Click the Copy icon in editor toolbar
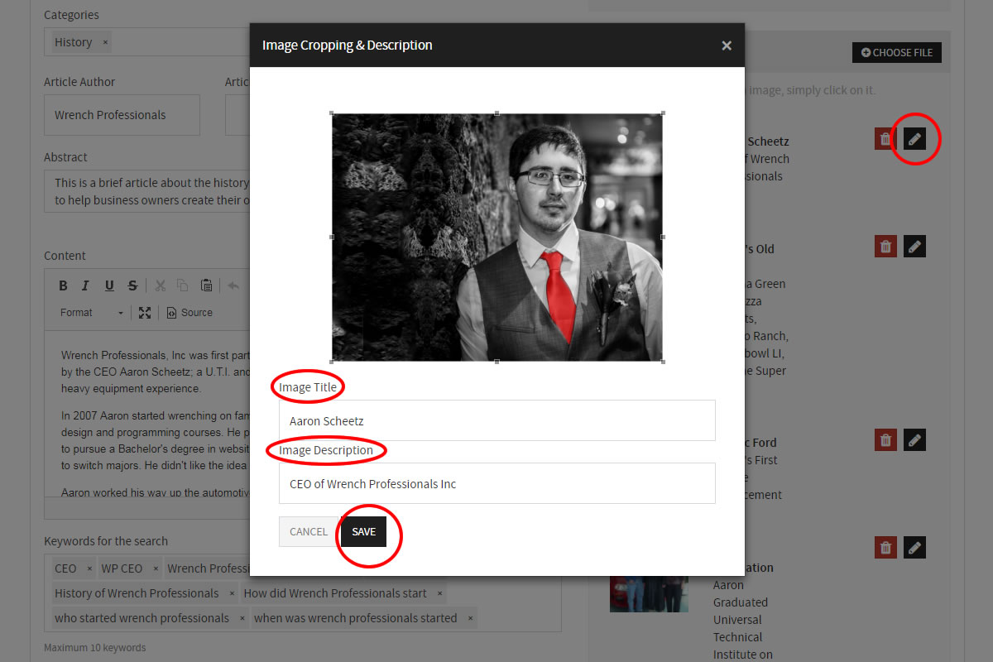Screen dimensions: 993x662 [183, 285]
